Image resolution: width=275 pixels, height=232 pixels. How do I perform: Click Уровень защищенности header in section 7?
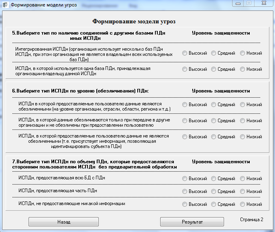tap(221, 162)
